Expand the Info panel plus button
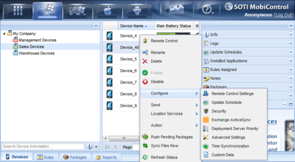The width and height of the screenshot is (295, 162). point(291,35)
